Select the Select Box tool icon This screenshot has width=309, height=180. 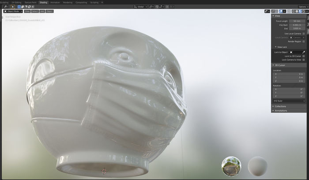tap(19, 7)
